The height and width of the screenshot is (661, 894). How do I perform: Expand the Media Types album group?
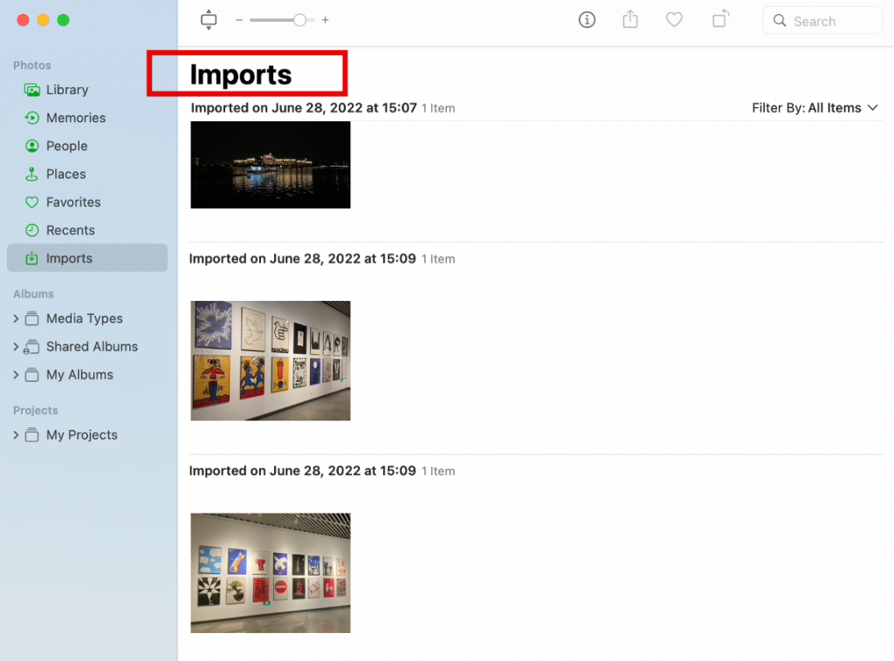pyautogui.click(x=16, y=319)
